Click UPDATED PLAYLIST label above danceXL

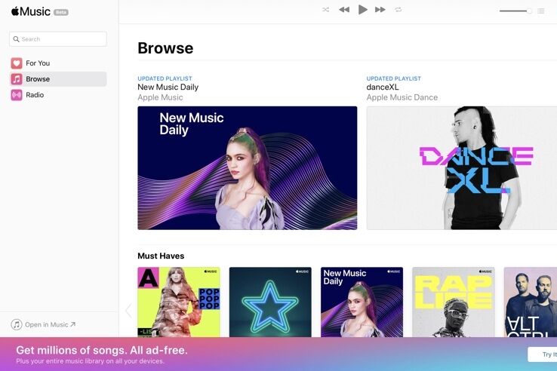pos(393,78)
